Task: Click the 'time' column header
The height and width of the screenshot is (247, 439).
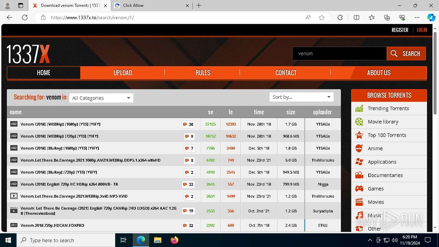Action: click(259, 112)
